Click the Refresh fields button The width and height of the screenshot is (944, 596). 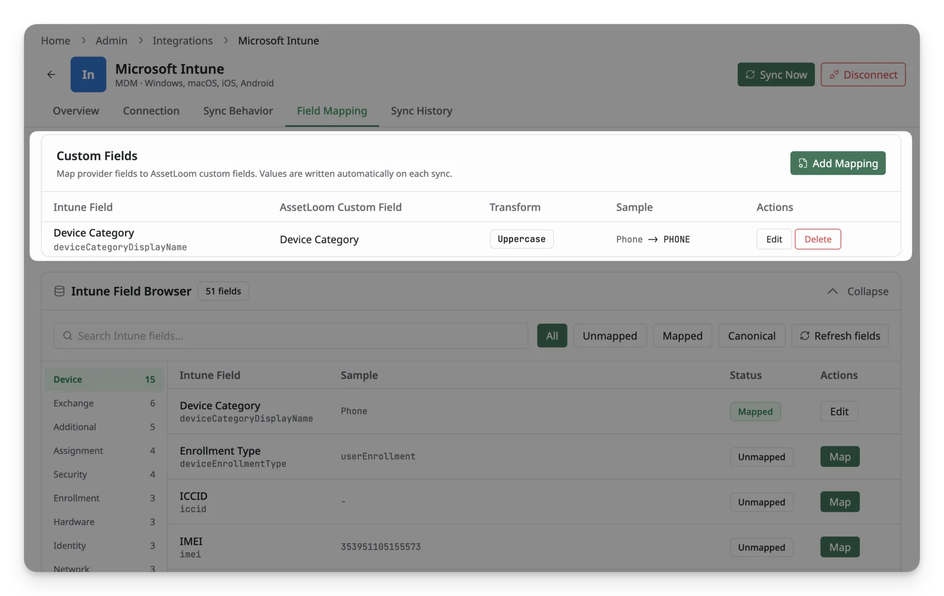(x=840, y=336)
